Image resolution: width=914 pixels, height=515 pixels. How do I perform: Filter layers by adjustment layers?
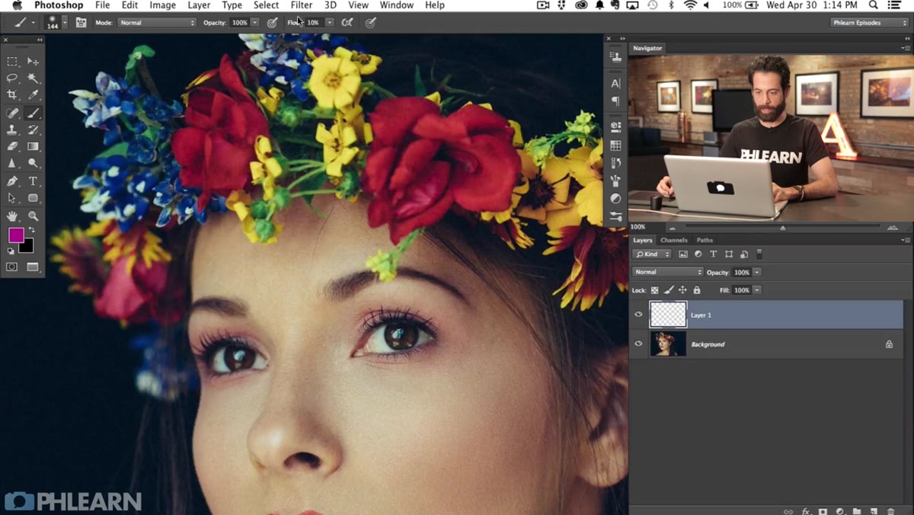coord(698,254)
